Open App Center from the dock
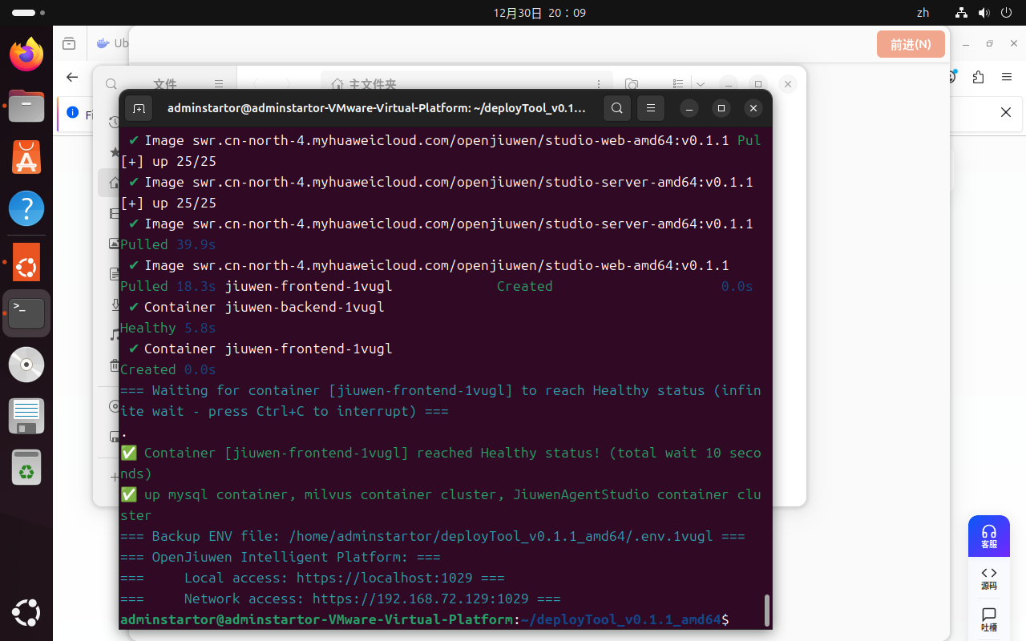Image resolution: width=1026 pixels, height=641 pixels. [x=26, y=157]
